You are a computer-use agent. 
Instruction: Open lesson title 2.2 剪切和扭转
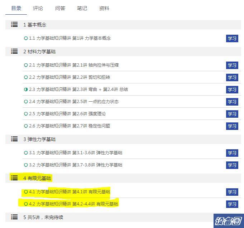70,77
